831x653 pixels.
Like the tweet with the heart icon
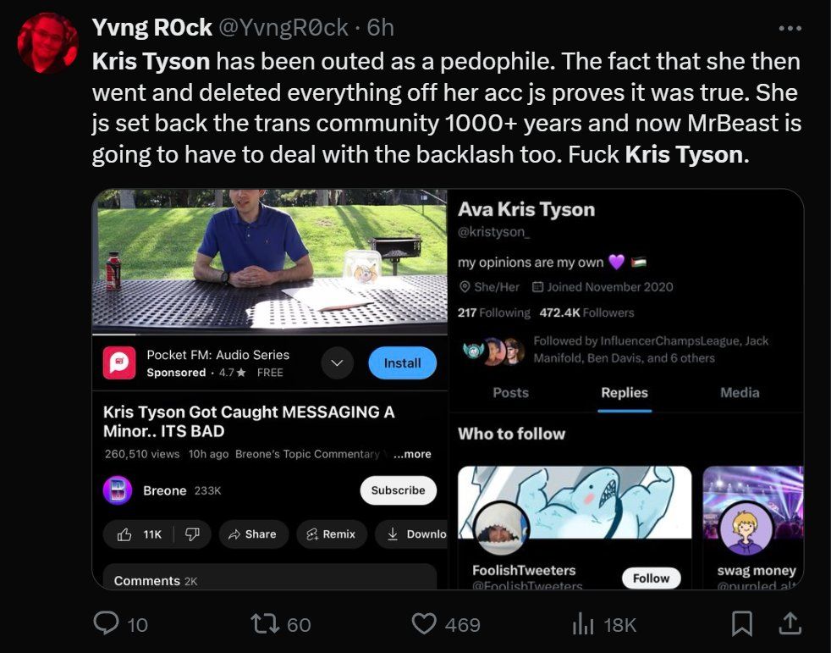click(x=423, y=624)
